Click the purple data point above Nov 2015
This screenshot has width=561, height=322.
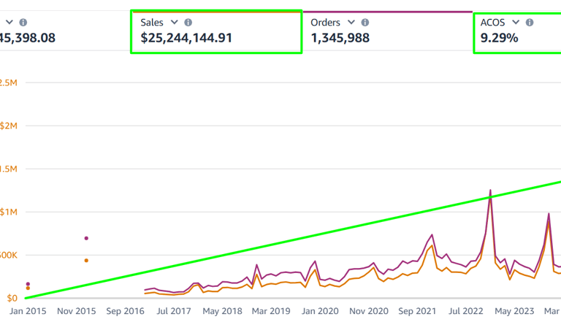pos(86,238)
